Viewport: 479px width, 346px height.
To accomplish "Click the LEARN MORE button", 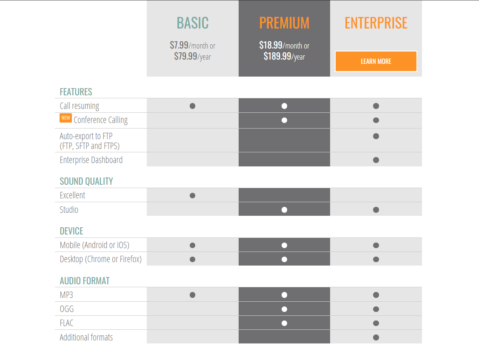I will 376,61.
